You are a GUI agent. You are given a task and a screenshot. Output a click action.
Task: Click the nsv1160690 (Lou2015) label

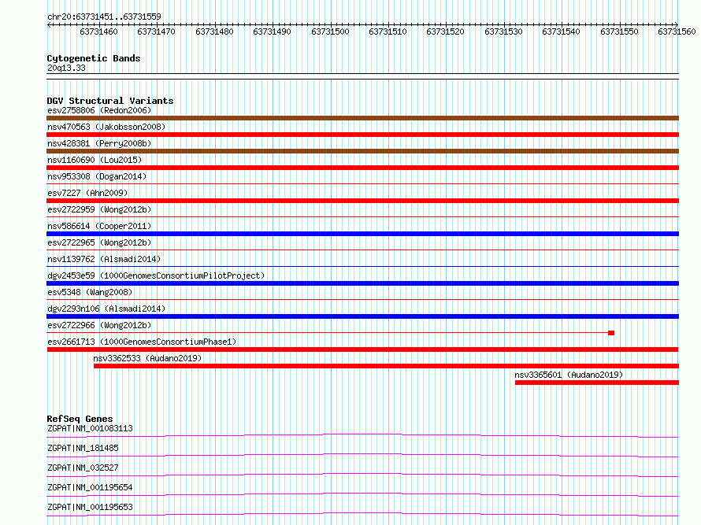[x=95, y=160]
